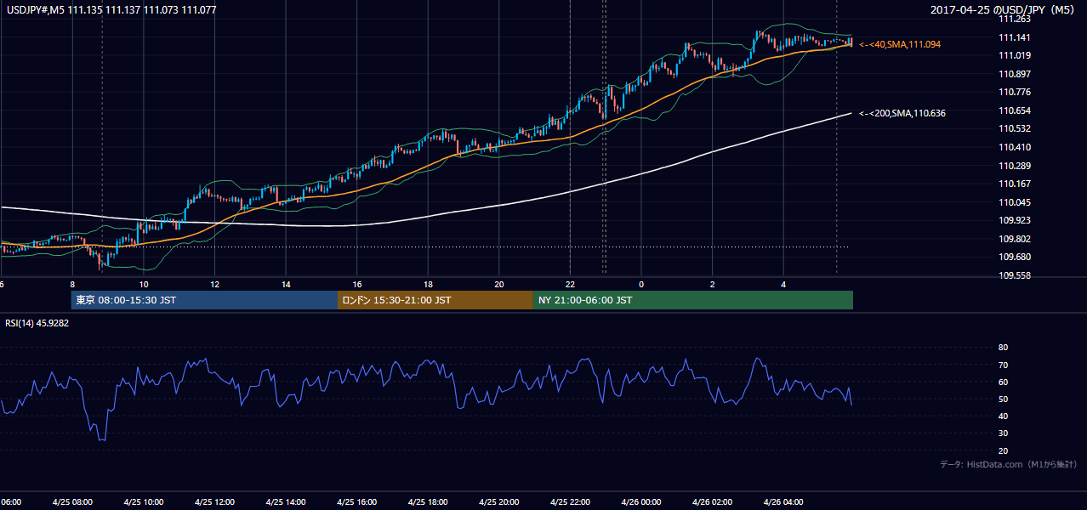This screenshot has width=1087, height=510.
Task: Select the NY 21:00-06:00 JST session bar
Action: click(x=693, y=300)
